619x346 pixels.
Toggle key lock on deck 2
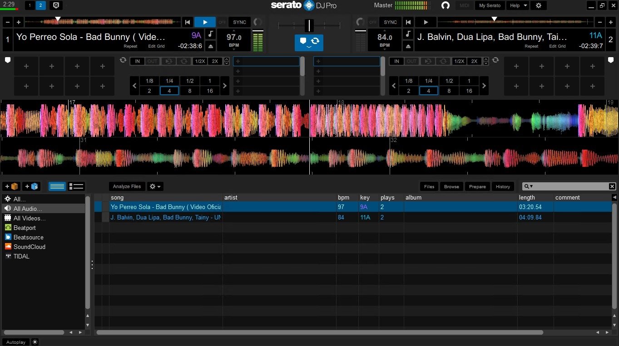pos(408,34)
